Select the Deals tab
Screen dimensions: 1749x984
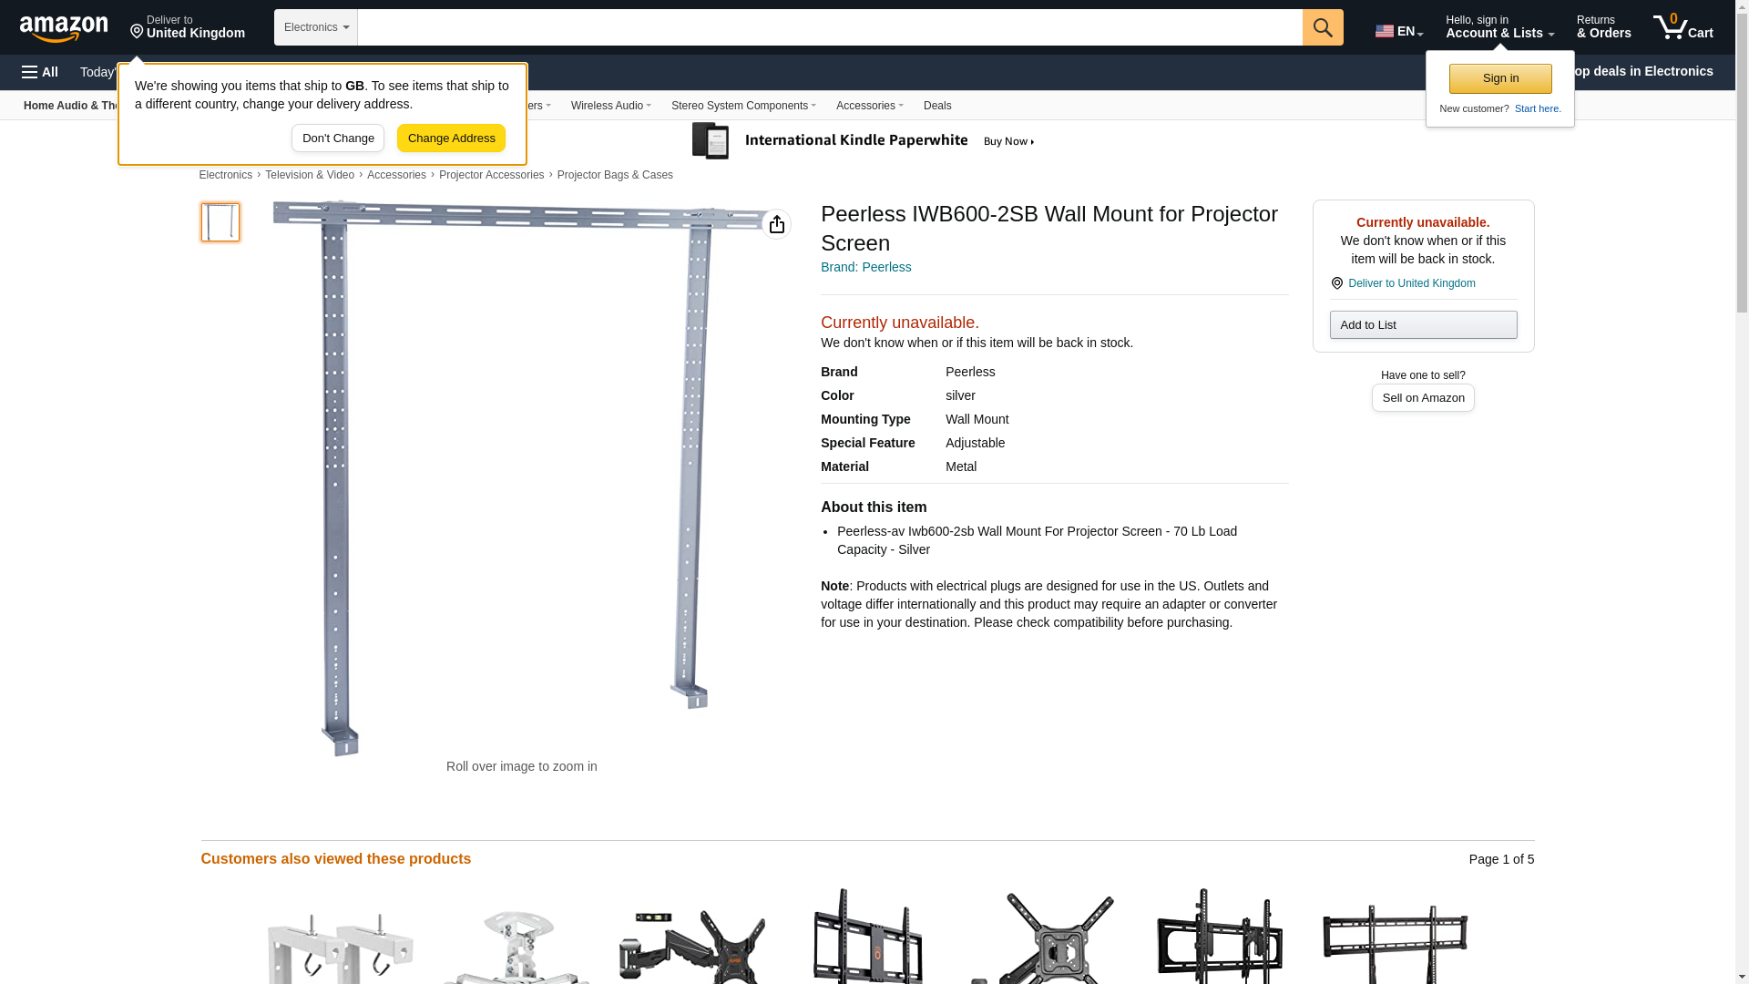point(937,106)
